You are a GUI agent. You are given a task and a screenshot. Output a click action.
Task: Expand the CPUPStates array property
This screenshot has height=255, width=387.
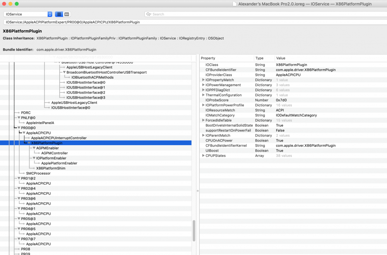pos(203,156)
